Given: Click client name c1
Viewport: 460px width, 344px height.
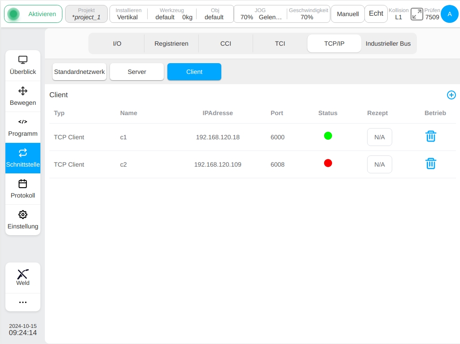Looking at the screenshot, I should pyautogui.click(x=123, y=137).
